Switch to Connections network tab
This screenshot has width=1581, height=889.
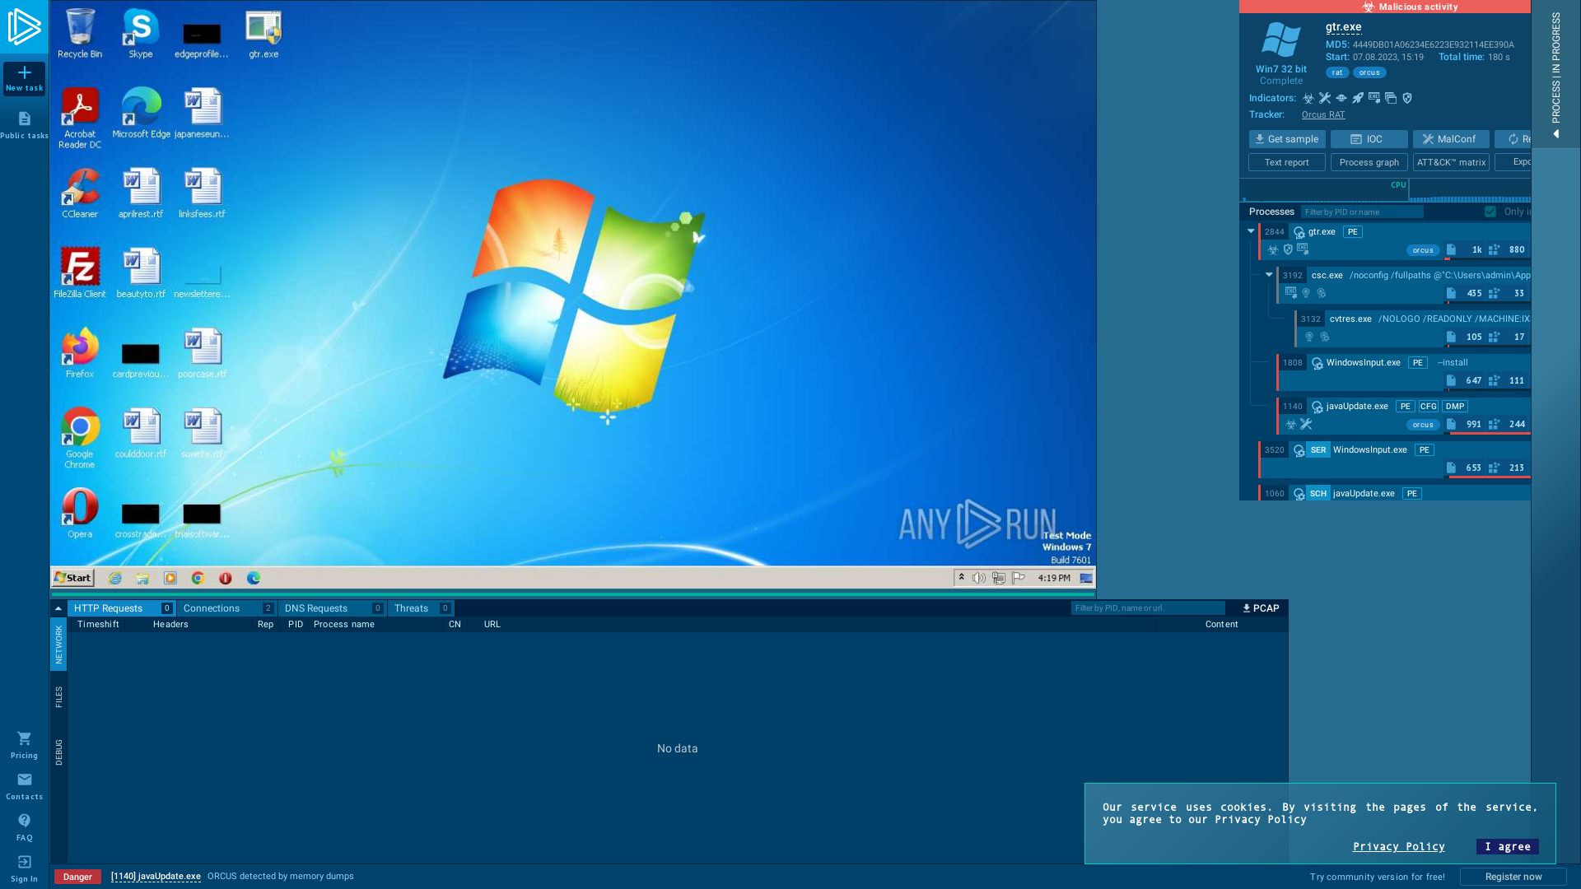pos(211,607)
